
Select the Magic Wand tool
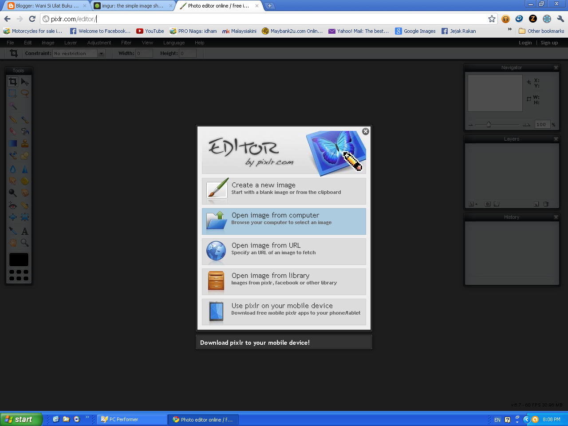pos(13,106)
